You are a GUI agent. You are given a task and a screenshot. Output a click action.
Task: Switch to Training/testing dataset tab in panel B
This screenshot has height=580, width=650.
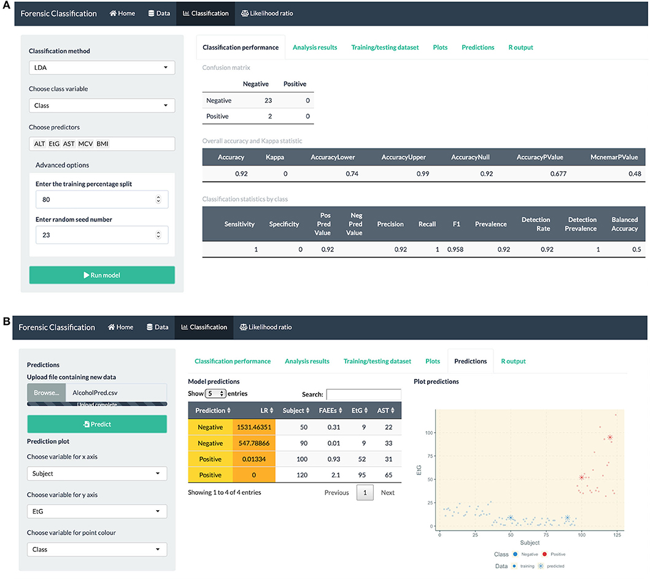click(377, 361)
